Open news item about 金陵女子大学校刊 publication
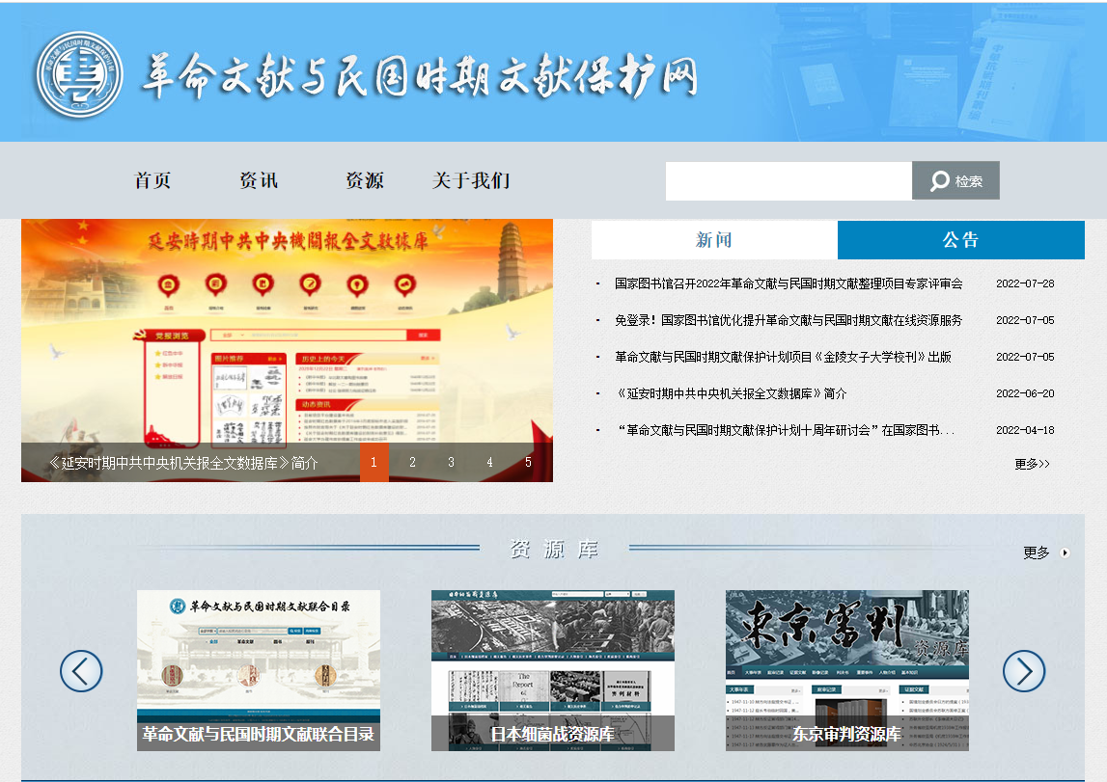 (783, 357)
